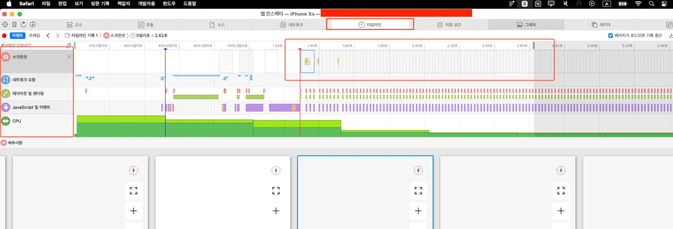Click the export download icon at far right
673x229 pixels.
click(671, 35)
